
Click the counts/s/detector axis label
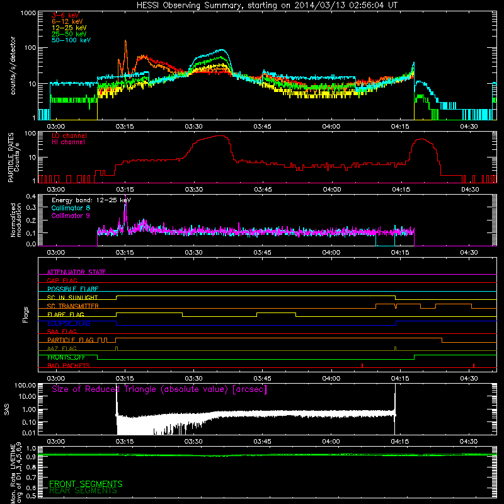[13, 66]
